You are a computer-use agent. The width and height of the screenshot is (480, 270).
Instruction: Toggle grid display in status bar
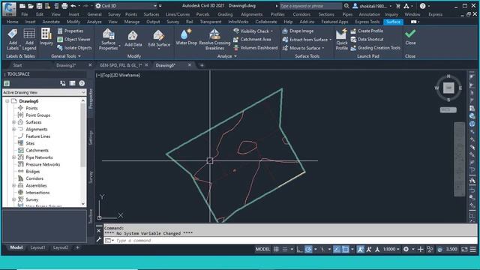(276, 249)
